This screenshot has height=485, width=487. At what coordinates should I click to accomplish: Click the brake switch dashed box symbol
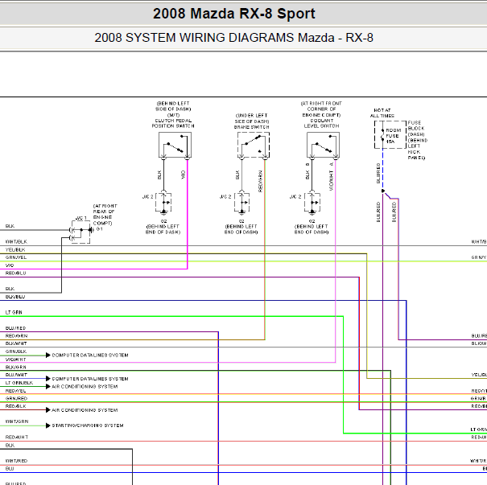click(254, 145)
